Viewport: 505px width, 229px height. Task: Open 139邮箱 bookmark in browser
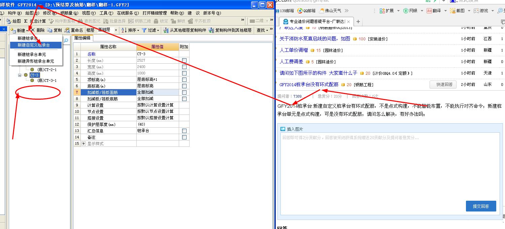pyautogui.click(x=284, y=11)
